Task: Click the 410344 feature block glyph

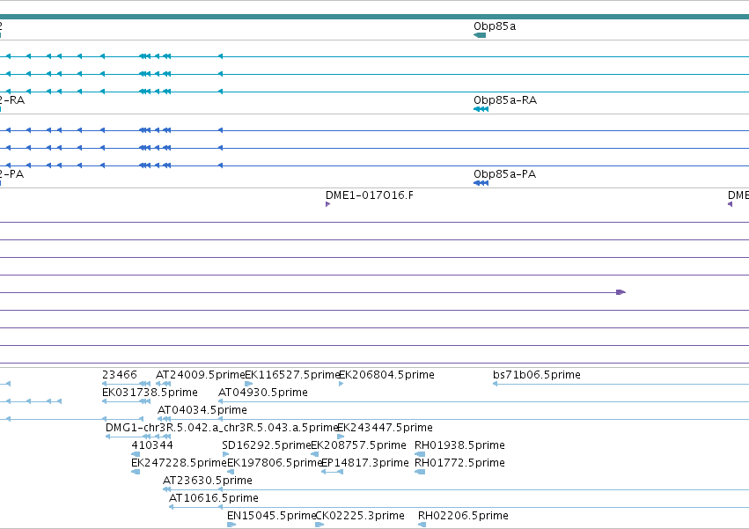Action: pos(136,454)
